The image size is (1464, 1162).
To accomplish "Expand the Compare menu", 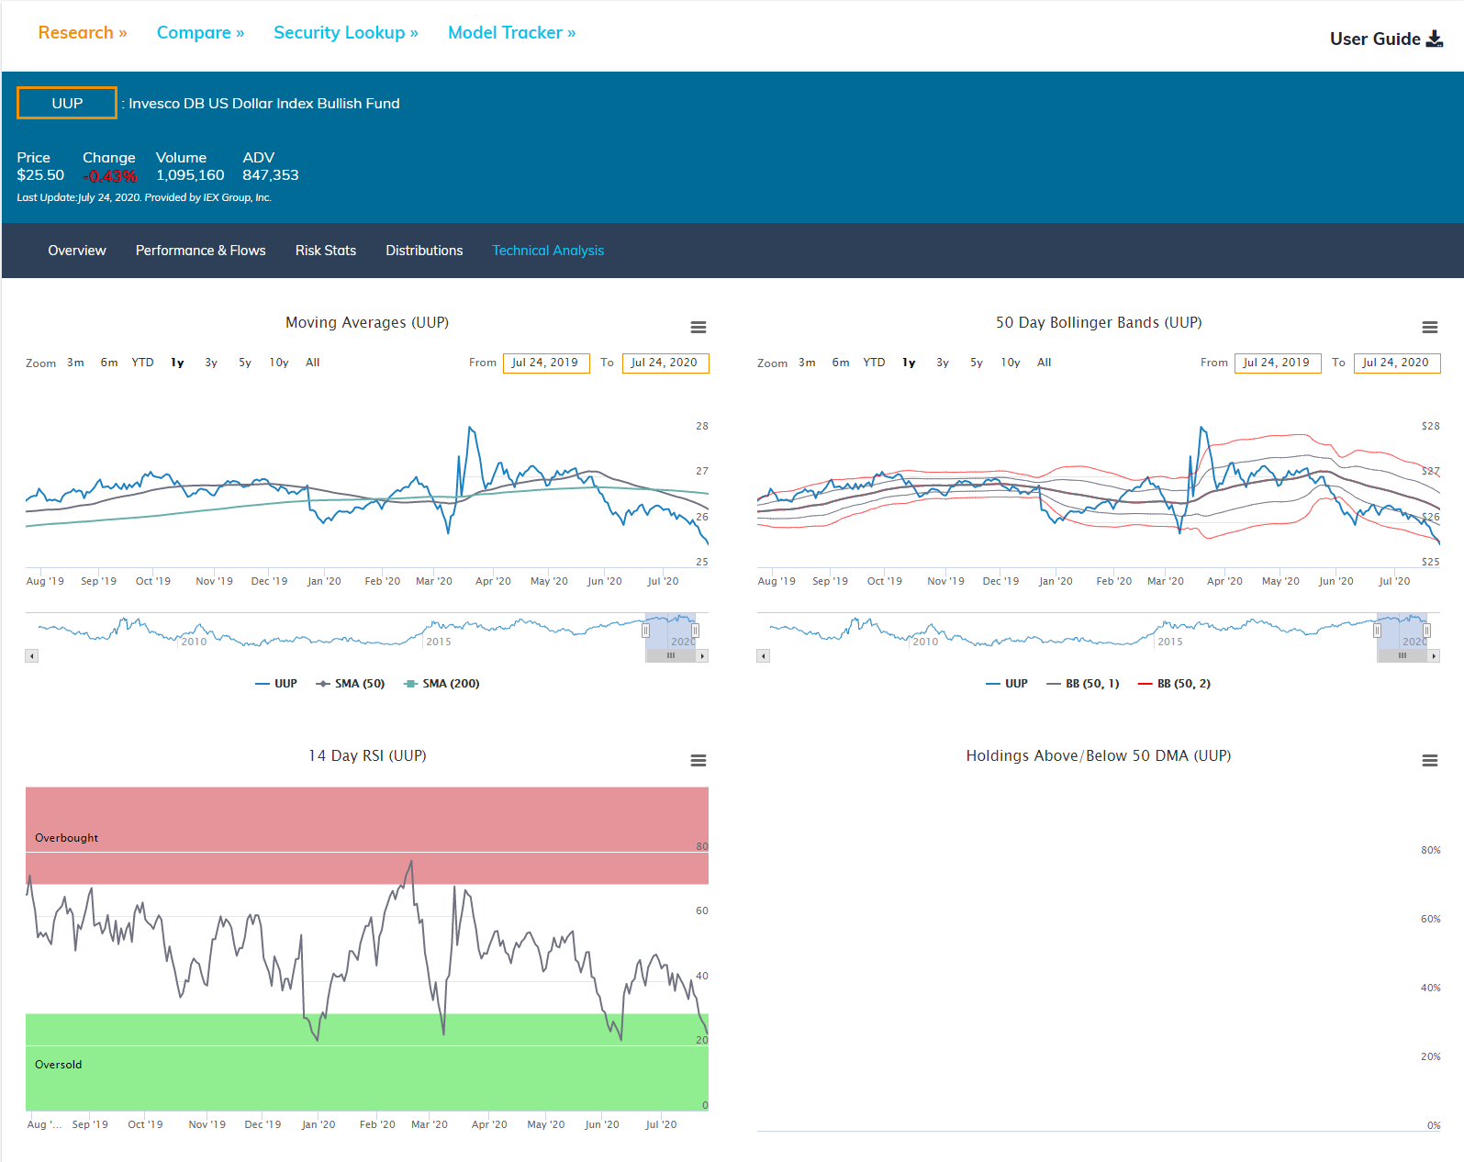I will click(x=200, y=33).
